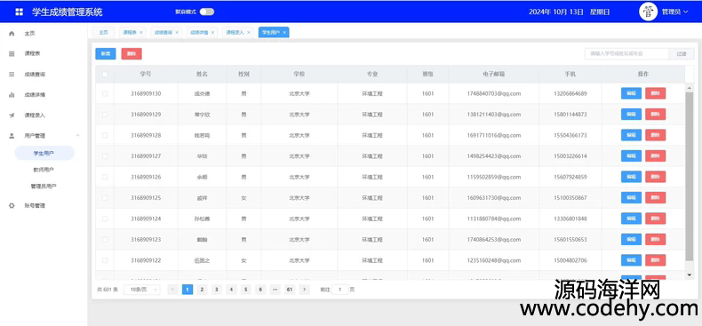Go to the next page with right arrow

click(x=305, y=290)
